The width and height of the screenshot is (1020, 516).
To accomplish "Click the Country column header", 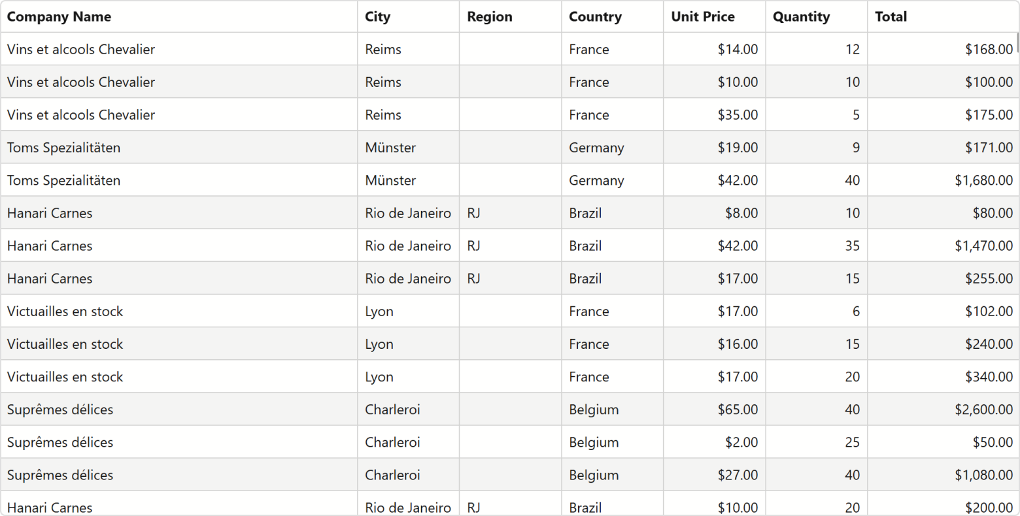I will [613, 17].
